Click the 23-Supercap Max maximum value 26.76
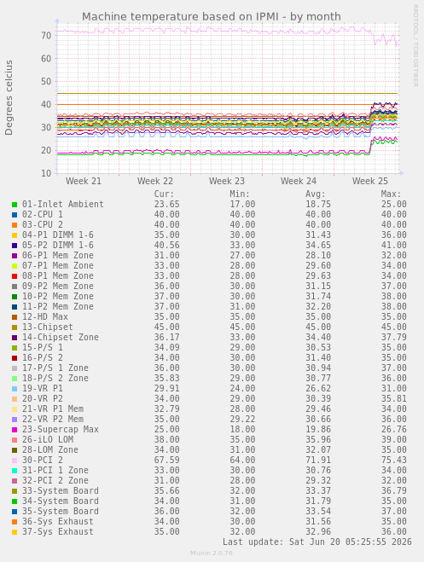Screen dimensions: 424x562 pos(393,429)
